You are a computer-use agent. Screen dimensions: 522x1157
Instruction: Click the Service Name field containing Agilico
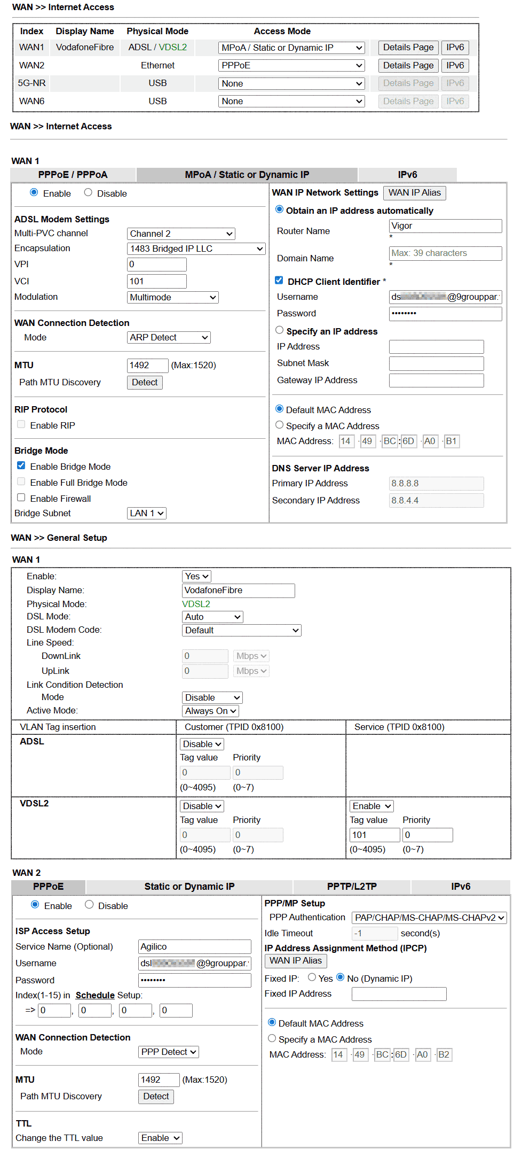click(x=195, y=947)
